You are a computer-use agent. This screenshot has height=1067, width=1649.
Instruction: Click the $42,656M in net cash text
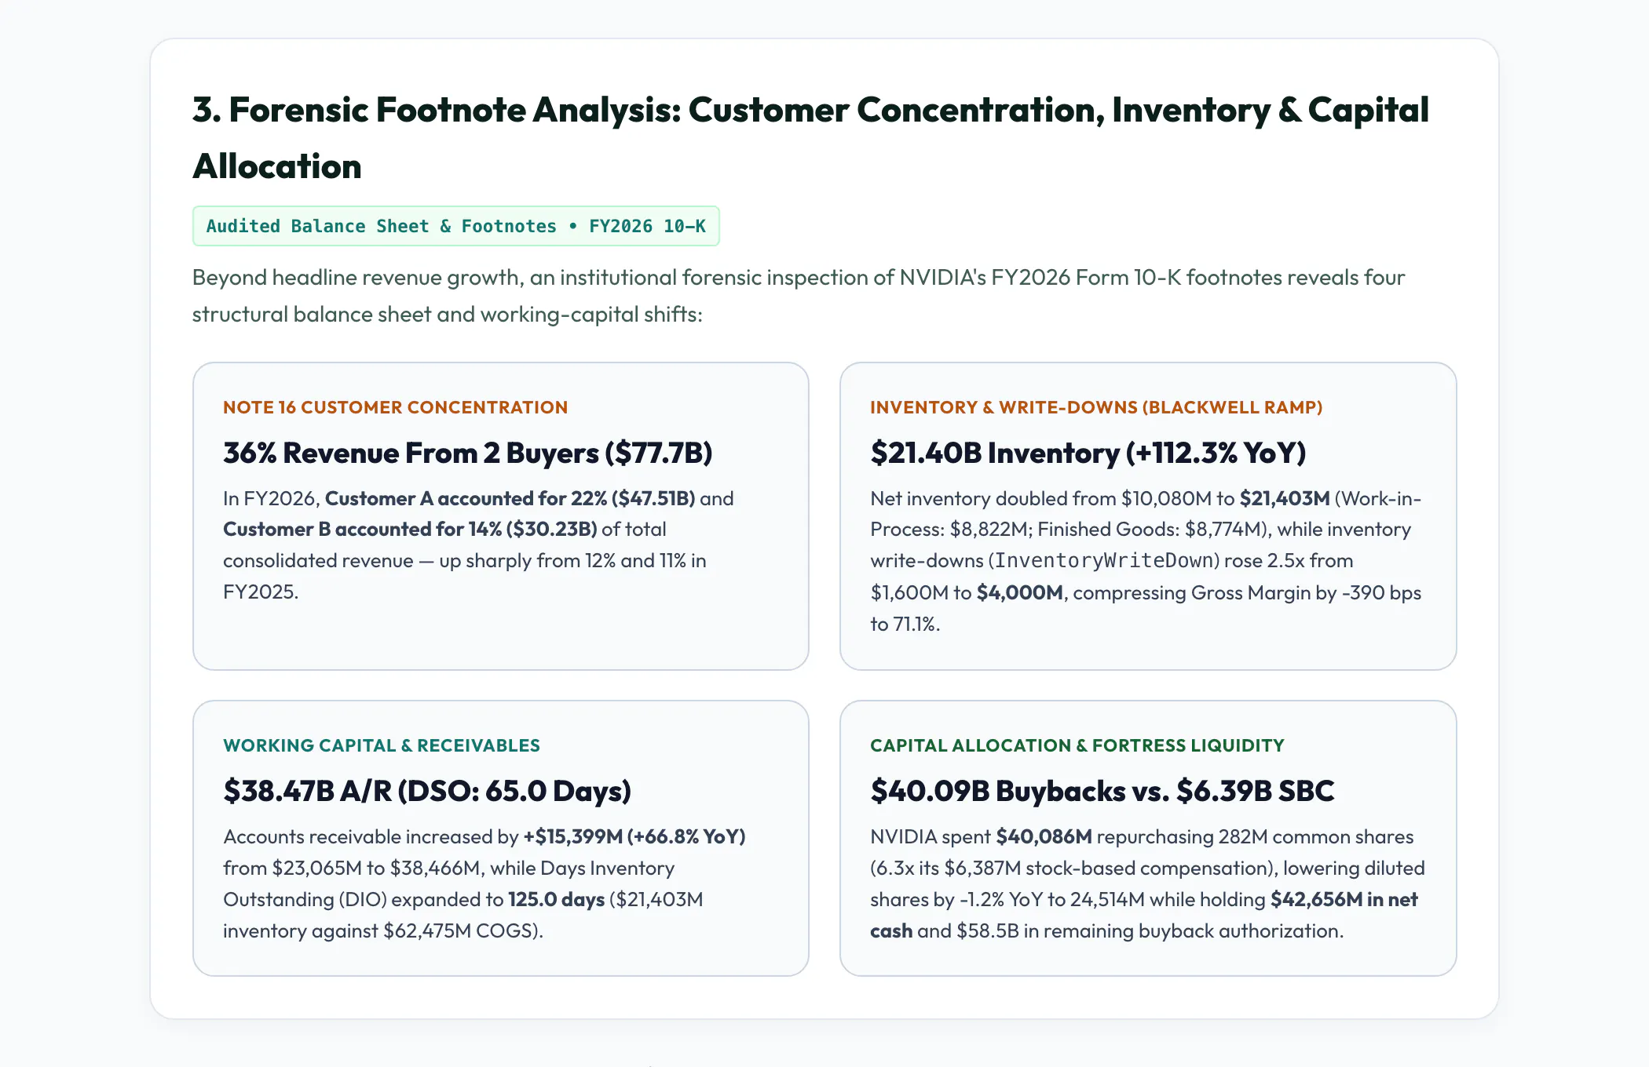pyautogui.click(x=1144, y=915)
